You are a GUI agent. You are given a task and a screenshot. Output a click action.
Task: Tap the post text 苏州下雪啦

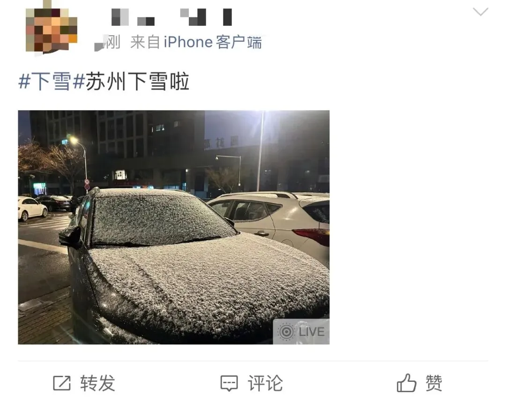[x=137, y=82]
